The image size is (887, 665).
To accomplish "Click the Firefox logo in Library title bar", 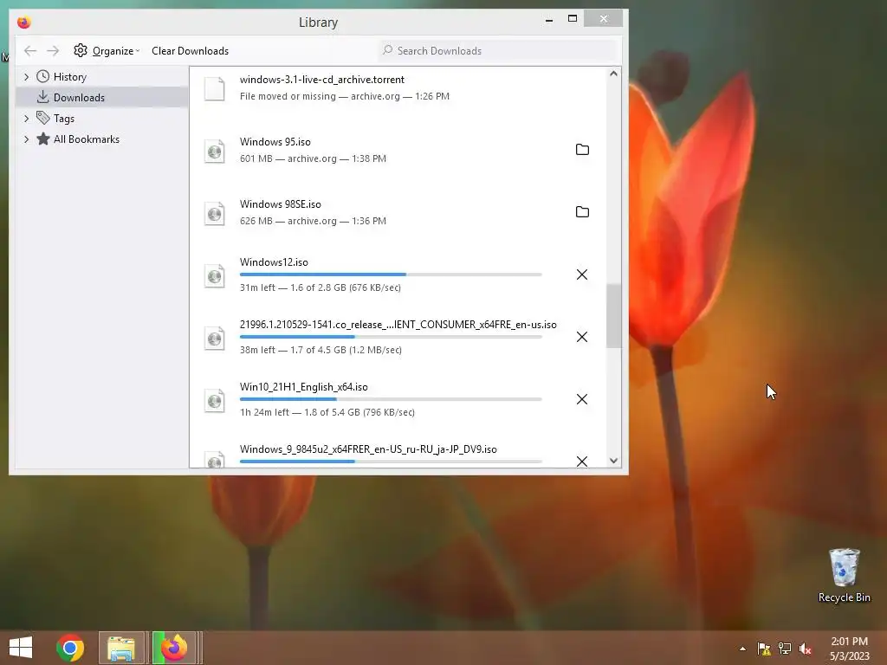I will pos(23,22).
